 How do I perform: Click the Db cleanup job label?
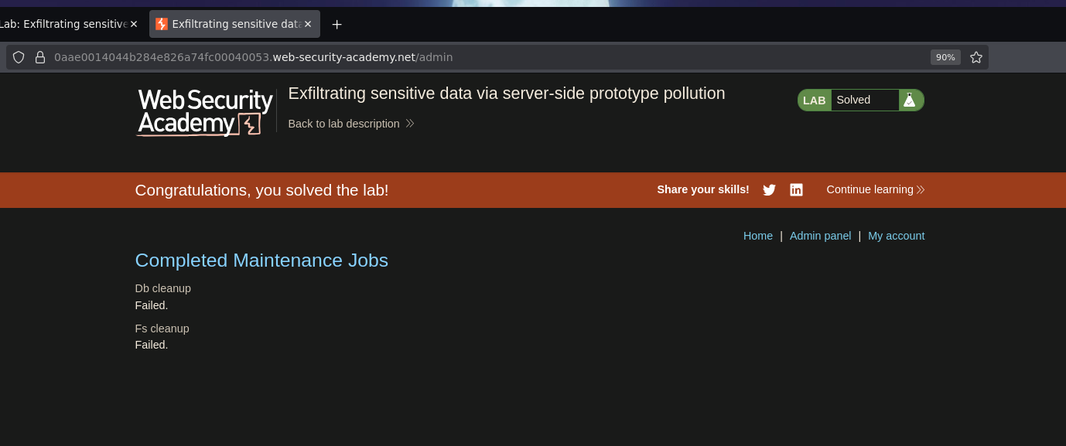pyautogui.click(x=163, y=288)
